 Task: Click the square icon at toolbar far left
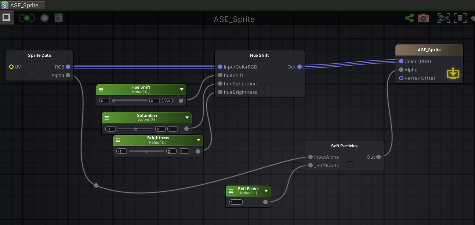6,17
